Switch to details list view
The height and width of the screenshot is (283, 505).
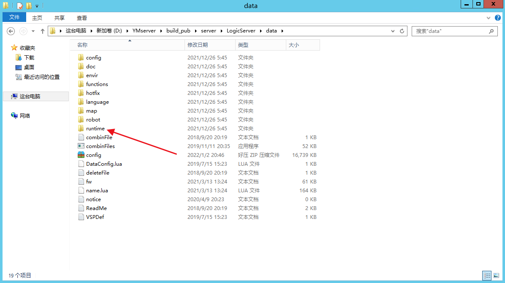487,275
